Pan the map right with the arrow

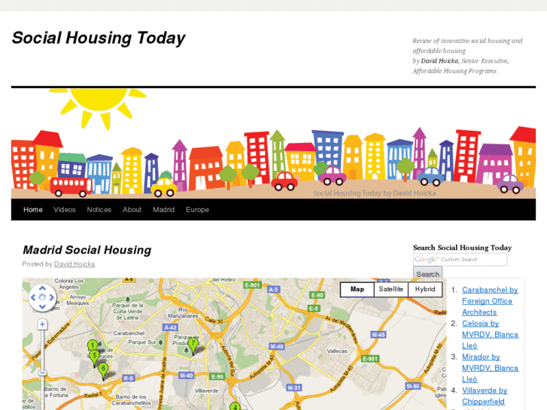pos(52,298)
